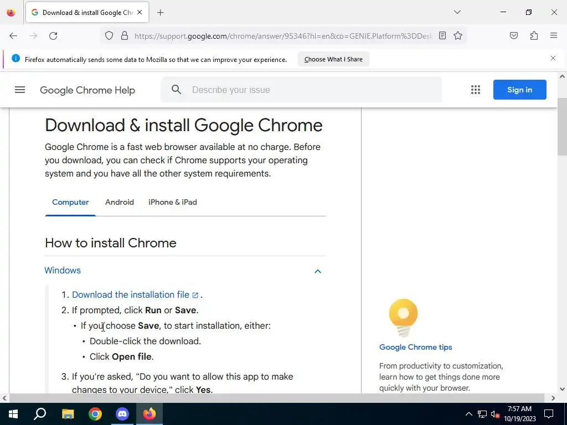This screenshot has width=567, height=425.
Task: Open the Extensions puzzle icon
Action: 534,35
